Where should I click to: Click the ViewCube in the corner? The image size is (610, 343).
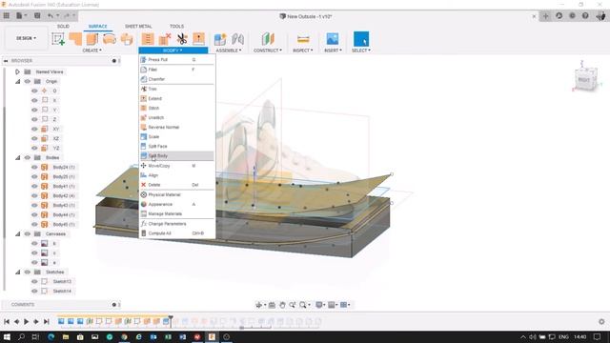pyautogui.click(x=587, y=79)
